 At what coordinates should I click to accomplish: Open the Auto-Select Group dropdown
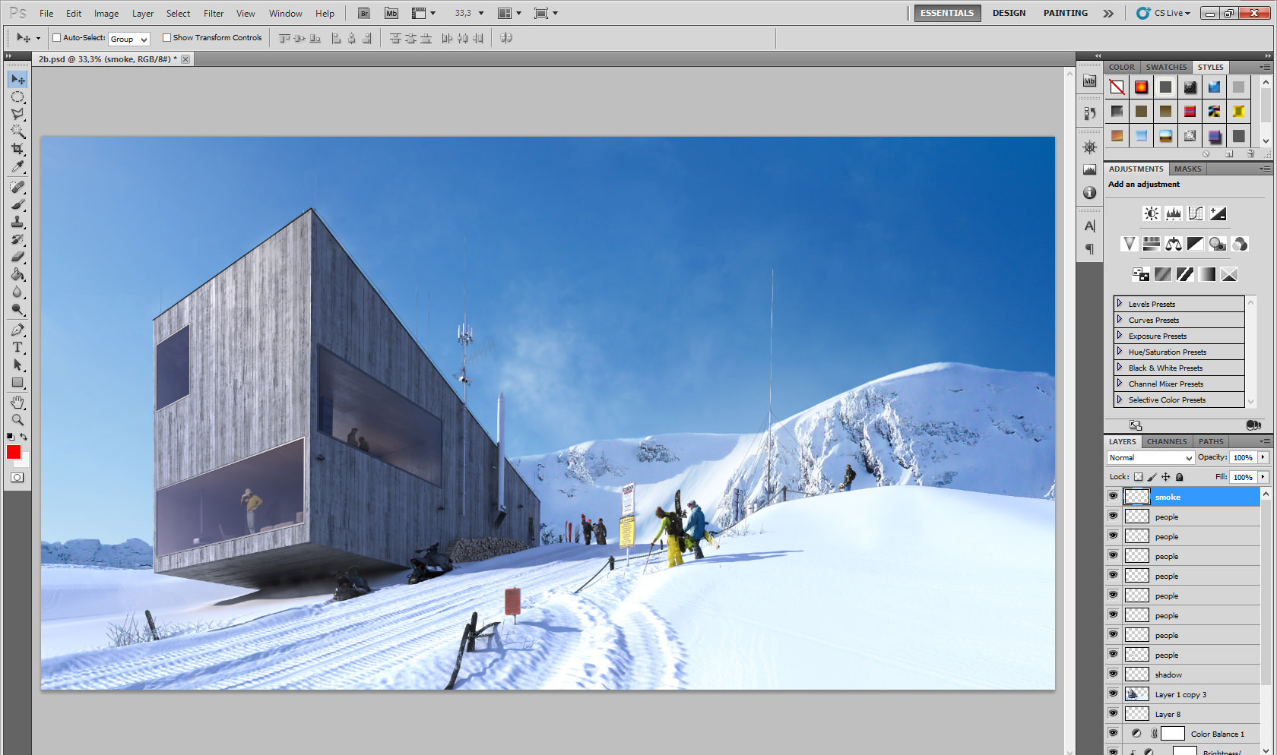pyautogui.click(x=128, y=39)
